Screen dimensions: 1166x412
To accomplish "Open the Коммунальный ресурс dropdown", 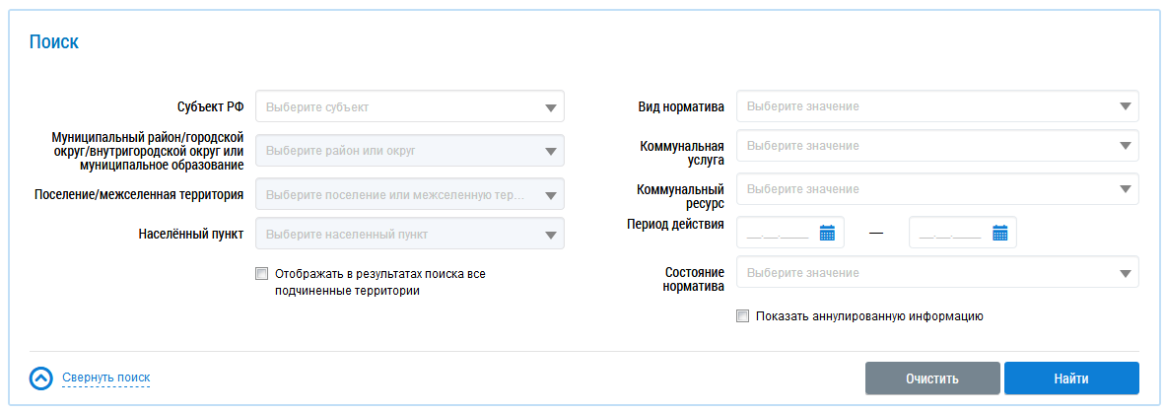I will coord(937,189).
